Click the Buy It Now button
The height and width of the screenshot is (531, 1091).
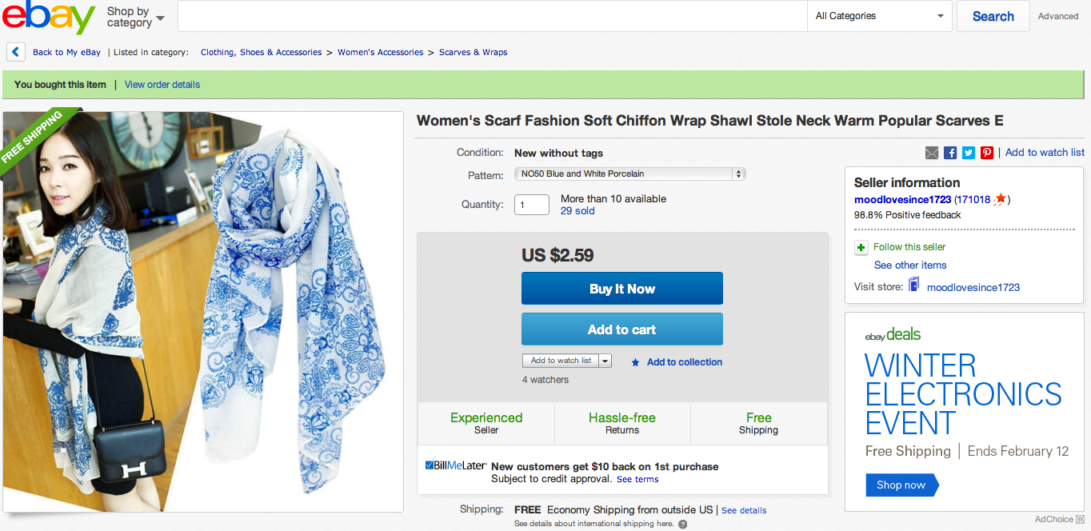click(622, 289)
